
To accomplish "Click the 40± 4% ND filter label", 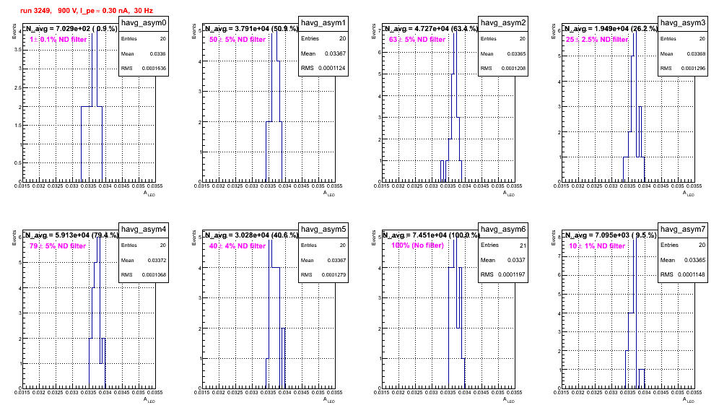I will pos(238,246).
